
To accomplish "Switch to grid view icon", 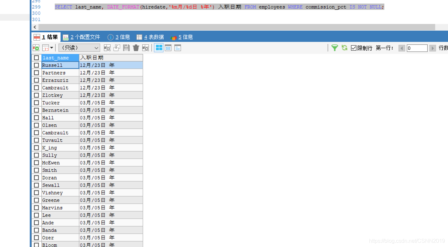I will [159, 48].
